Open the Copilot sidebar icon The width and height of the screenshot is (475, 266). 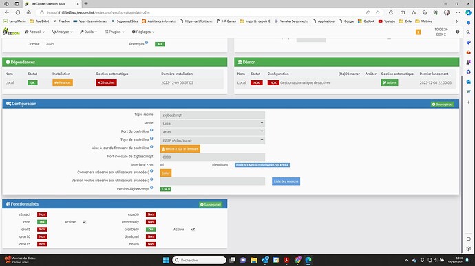coord(469,12)
